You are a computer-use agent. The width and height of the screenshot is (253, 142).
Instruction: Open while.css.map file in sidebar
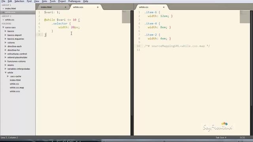[x=17, y=88]
